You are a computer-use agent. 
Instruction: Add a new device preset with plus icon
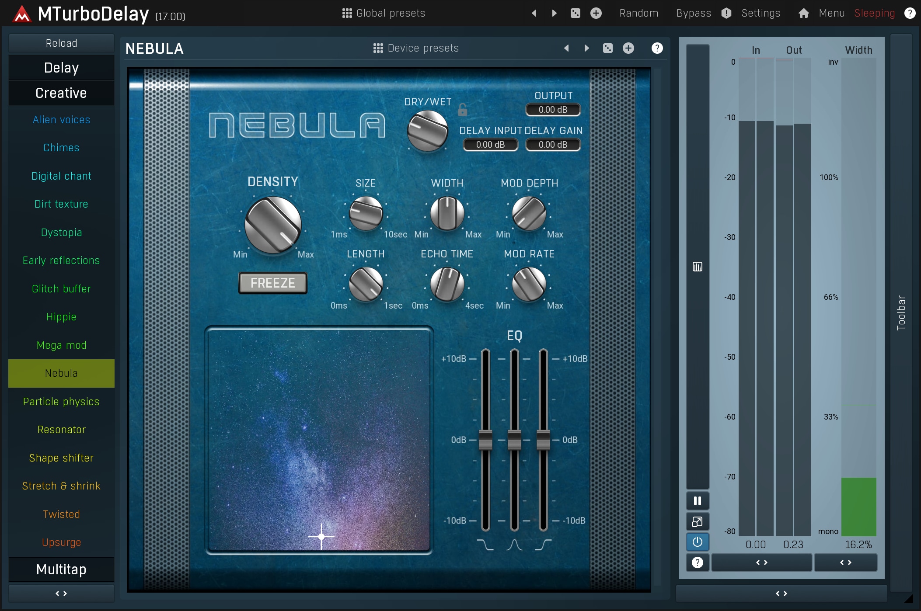[628, 48]
